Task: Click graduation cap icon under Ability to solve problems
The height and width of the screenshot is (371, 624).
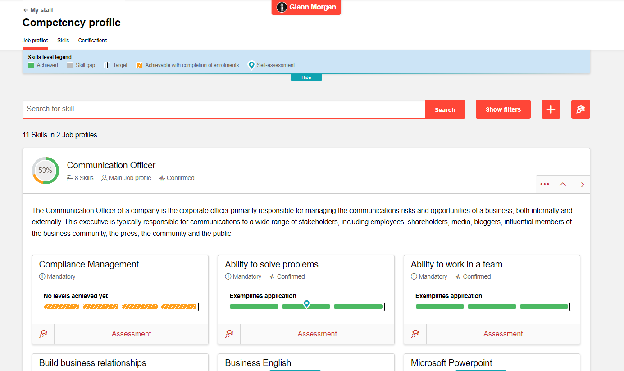Action: (x=229, y=334)
